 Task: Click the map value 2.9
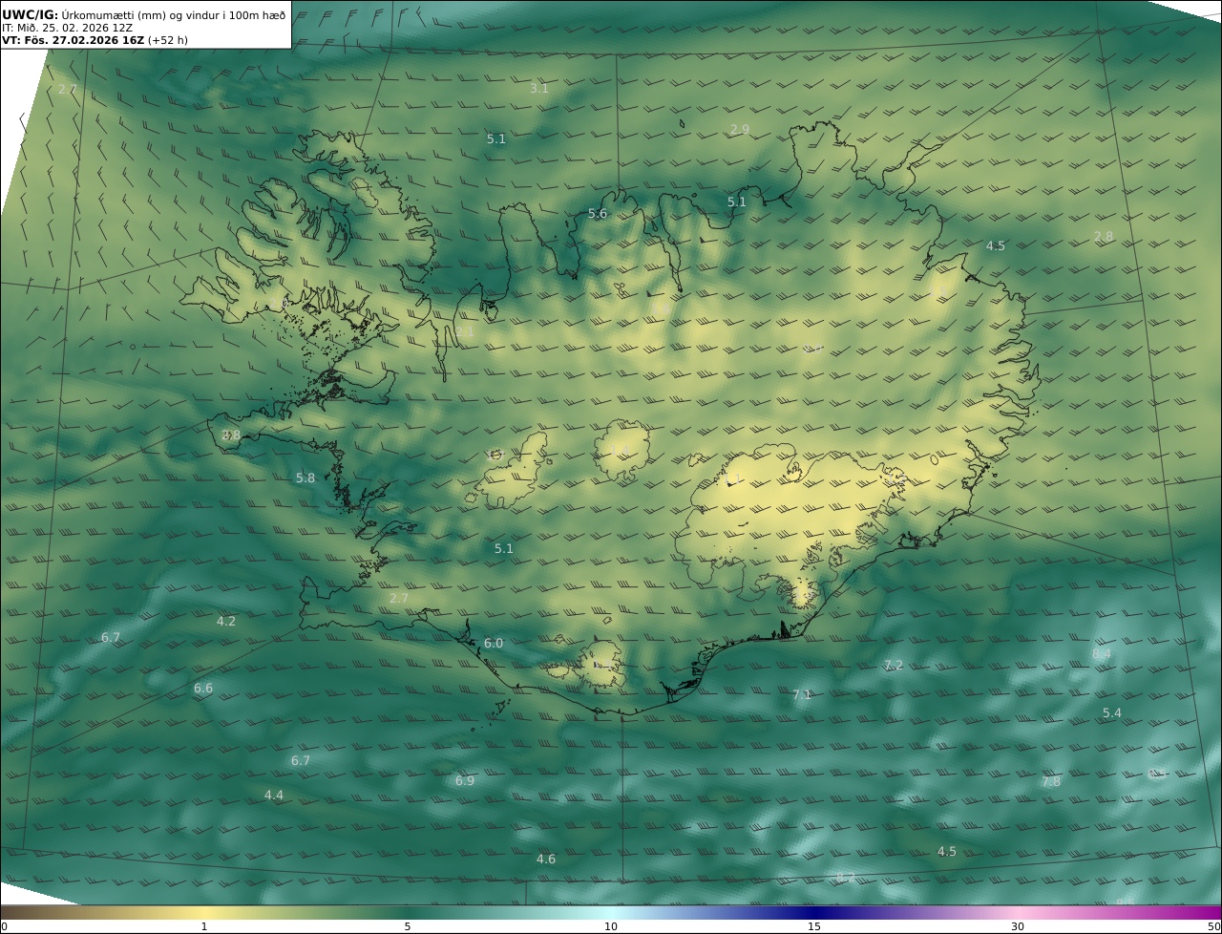[x=740, y=129]
